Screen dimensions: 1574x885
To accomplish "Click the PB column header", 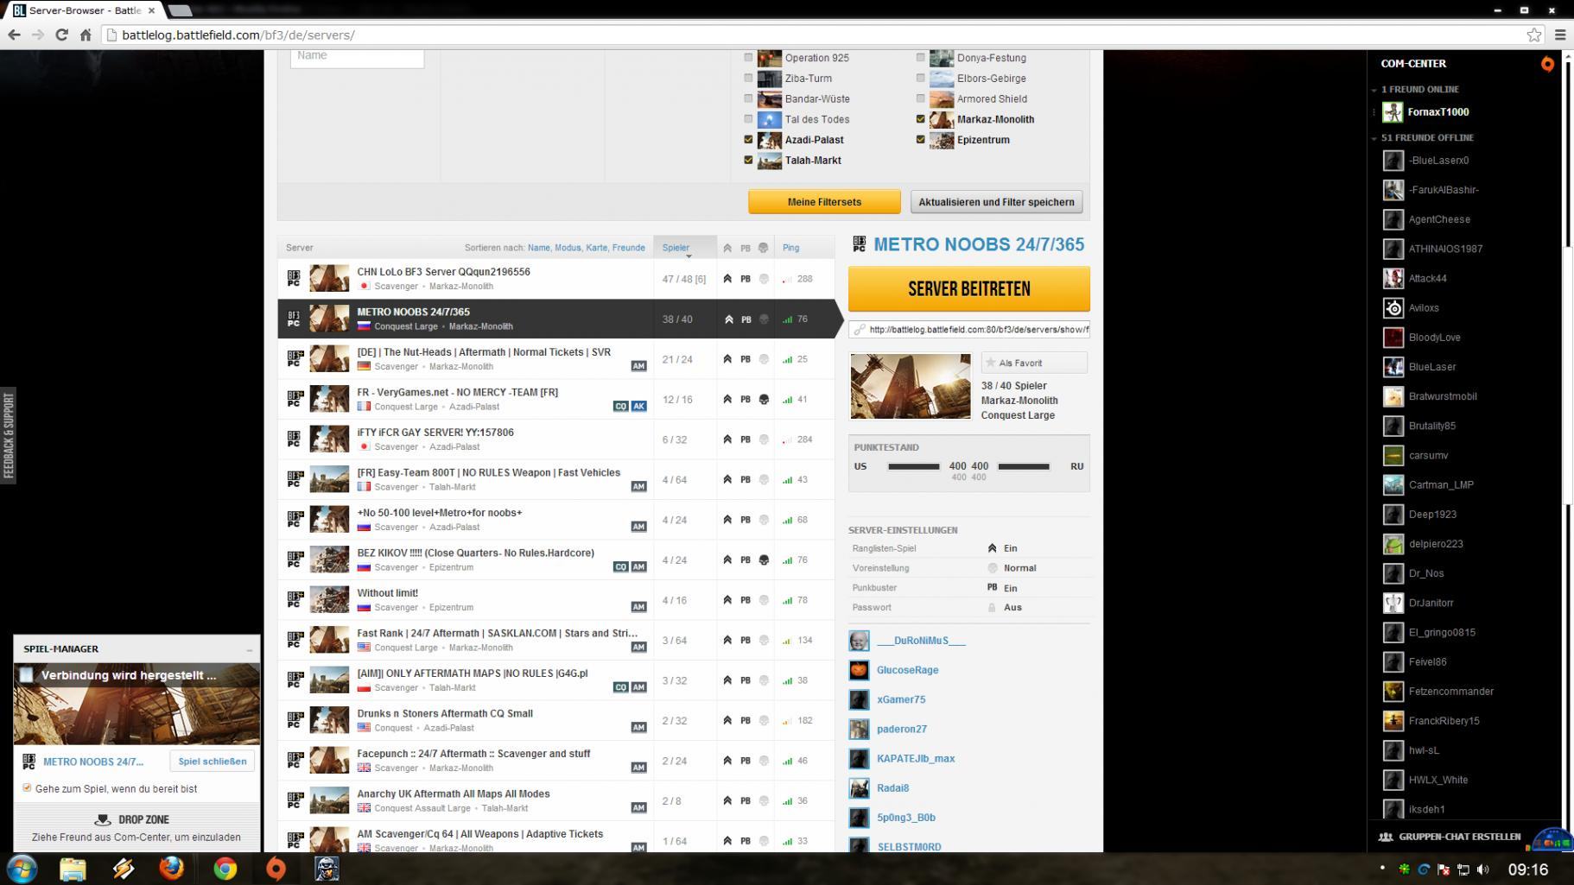I will tap(746, 248).
